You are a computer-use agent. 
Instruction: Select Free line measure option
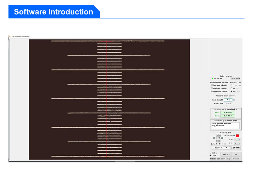tap(231, 85)
